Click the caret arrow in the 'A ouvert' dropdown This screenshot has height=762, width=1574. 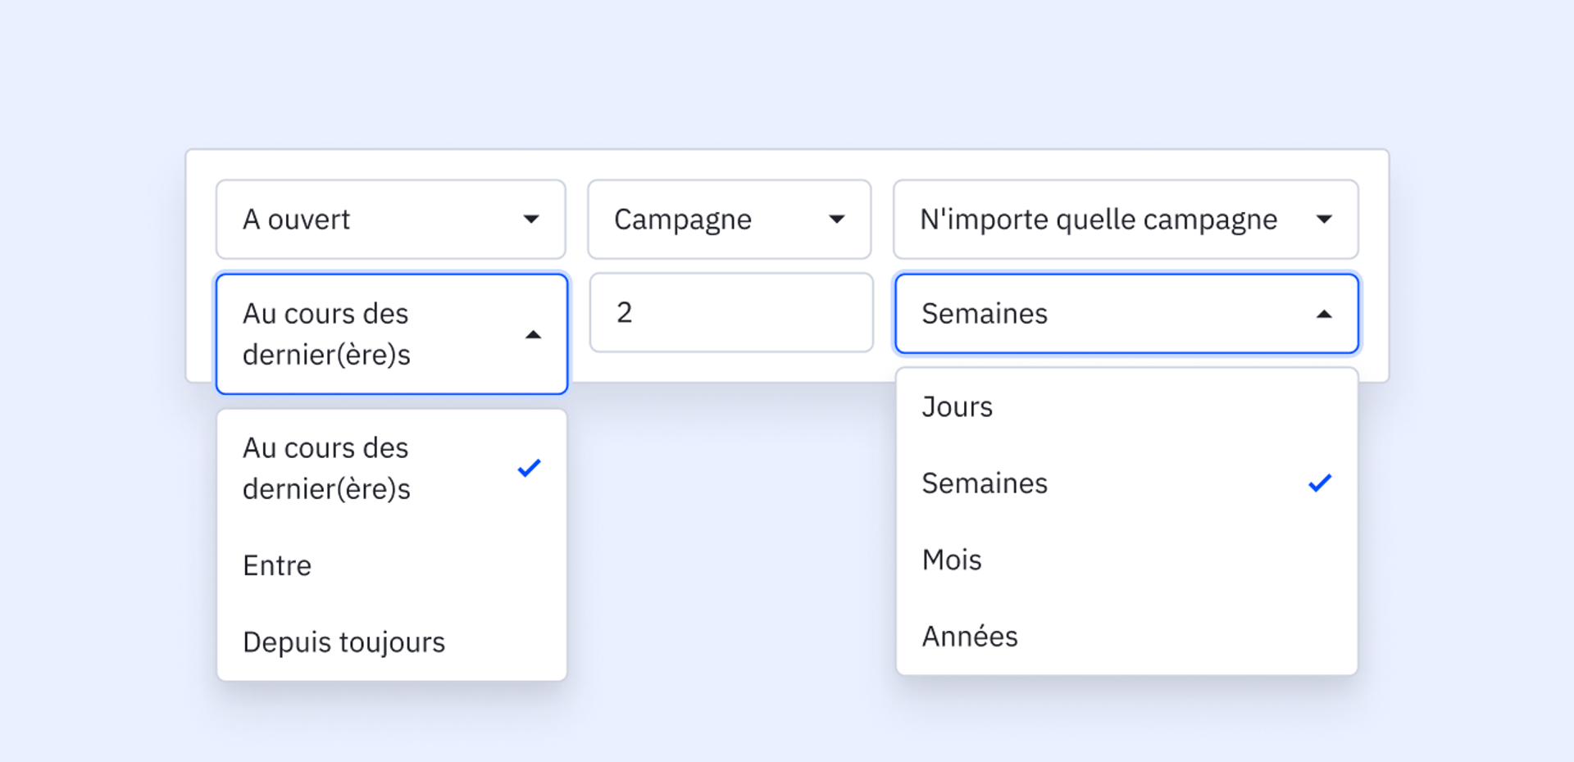[531, 219]
